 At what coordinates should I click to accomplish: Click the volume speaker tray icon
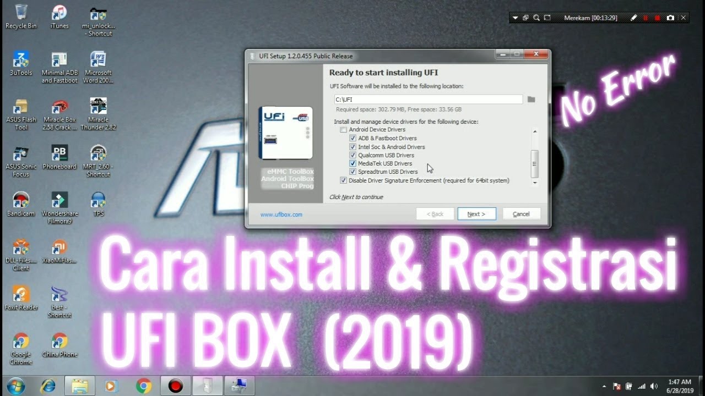click(x=654, y=386)
